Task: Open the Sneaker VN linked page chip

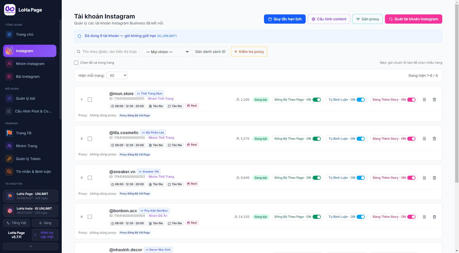Action: tap(149, 172)
